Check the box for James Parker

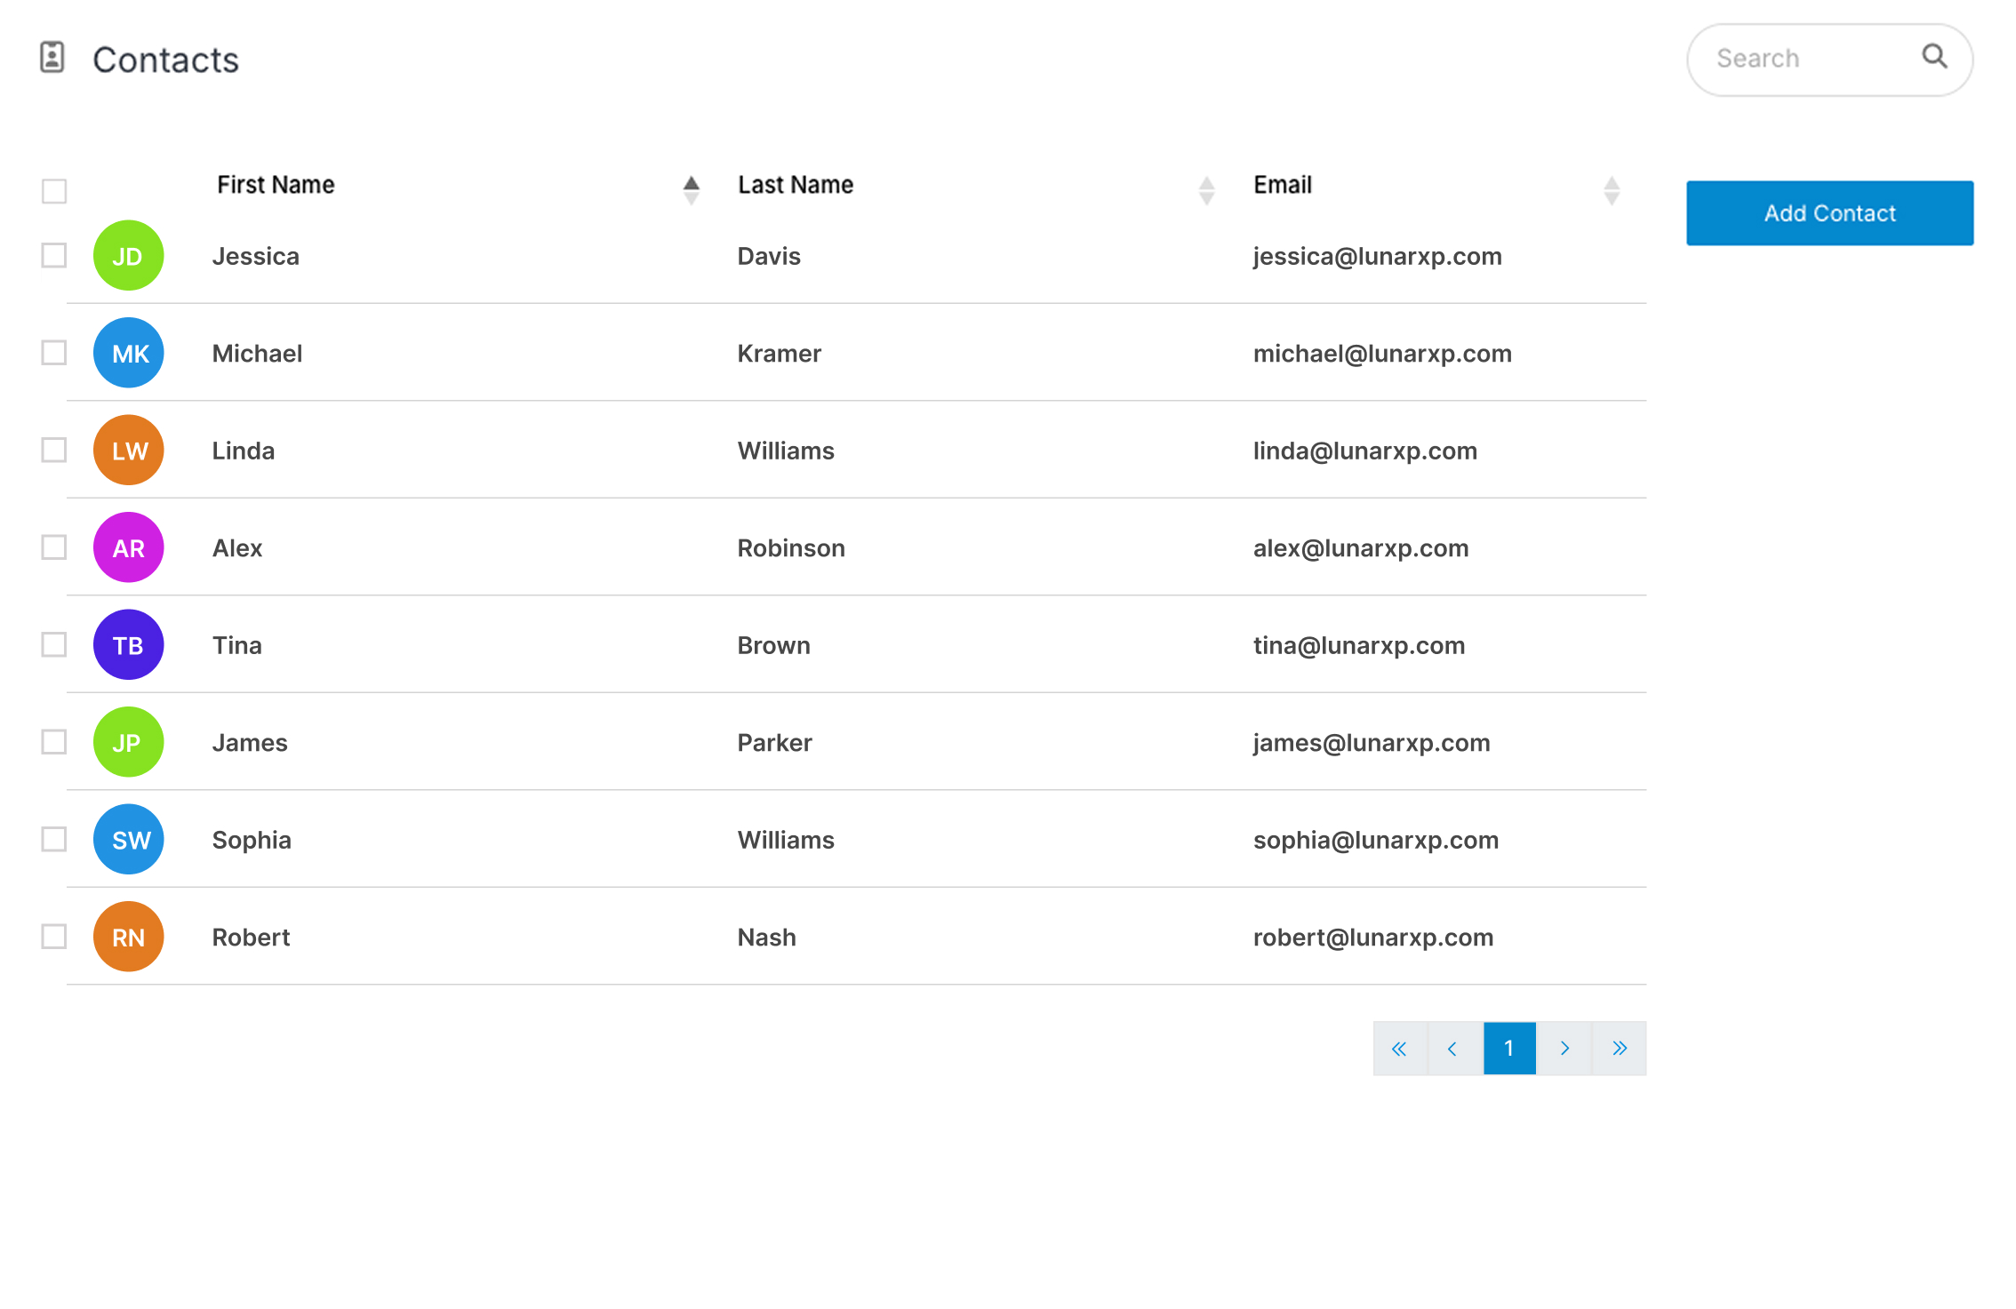click(54, 743)
